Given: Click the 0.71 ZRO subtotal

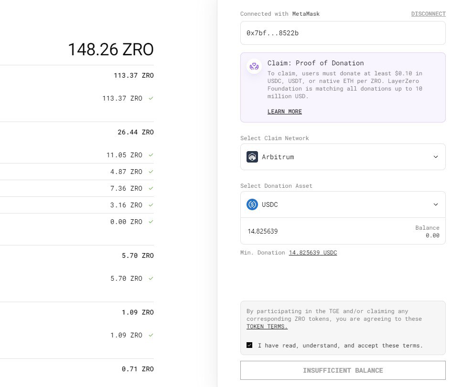Looking at the screenshot, I should 138,369.
